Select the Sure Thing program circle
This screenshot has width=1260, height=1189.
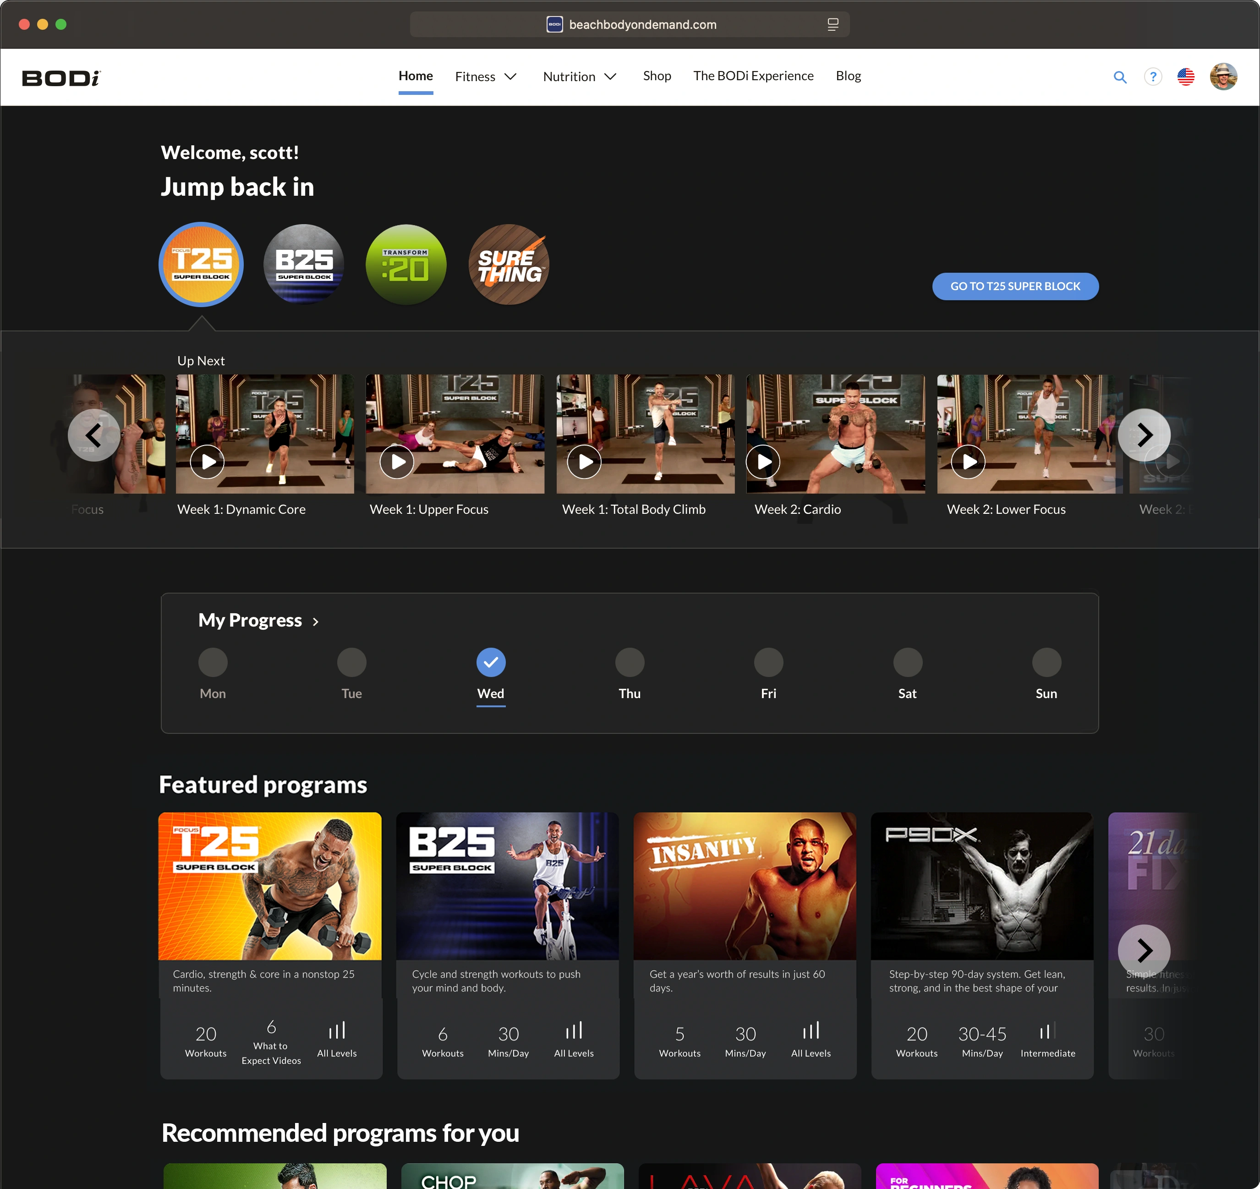tap(508, 264)
